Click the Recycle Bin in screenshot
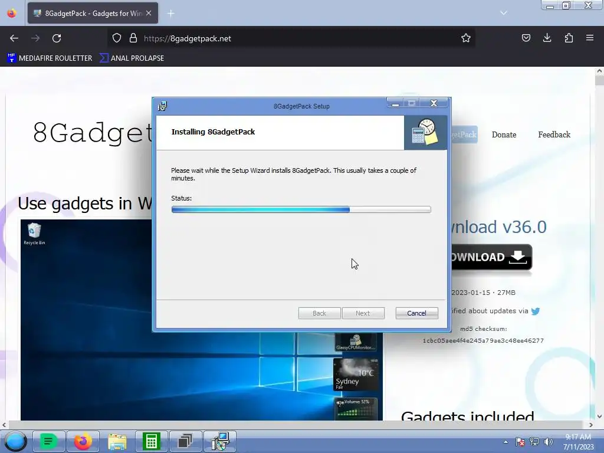Image resolution: width=604 pixels, height=453 pixels. click(x=34, y=234)
